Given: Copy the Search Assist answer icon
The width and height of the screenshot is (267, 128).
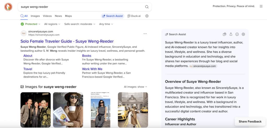Looking at the screenshot, I should 224,34.
